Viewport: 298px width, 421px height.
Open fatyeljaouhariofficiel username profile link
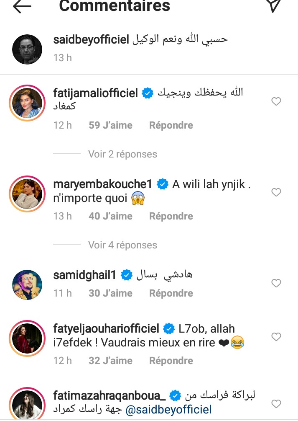tap(107, 329)
